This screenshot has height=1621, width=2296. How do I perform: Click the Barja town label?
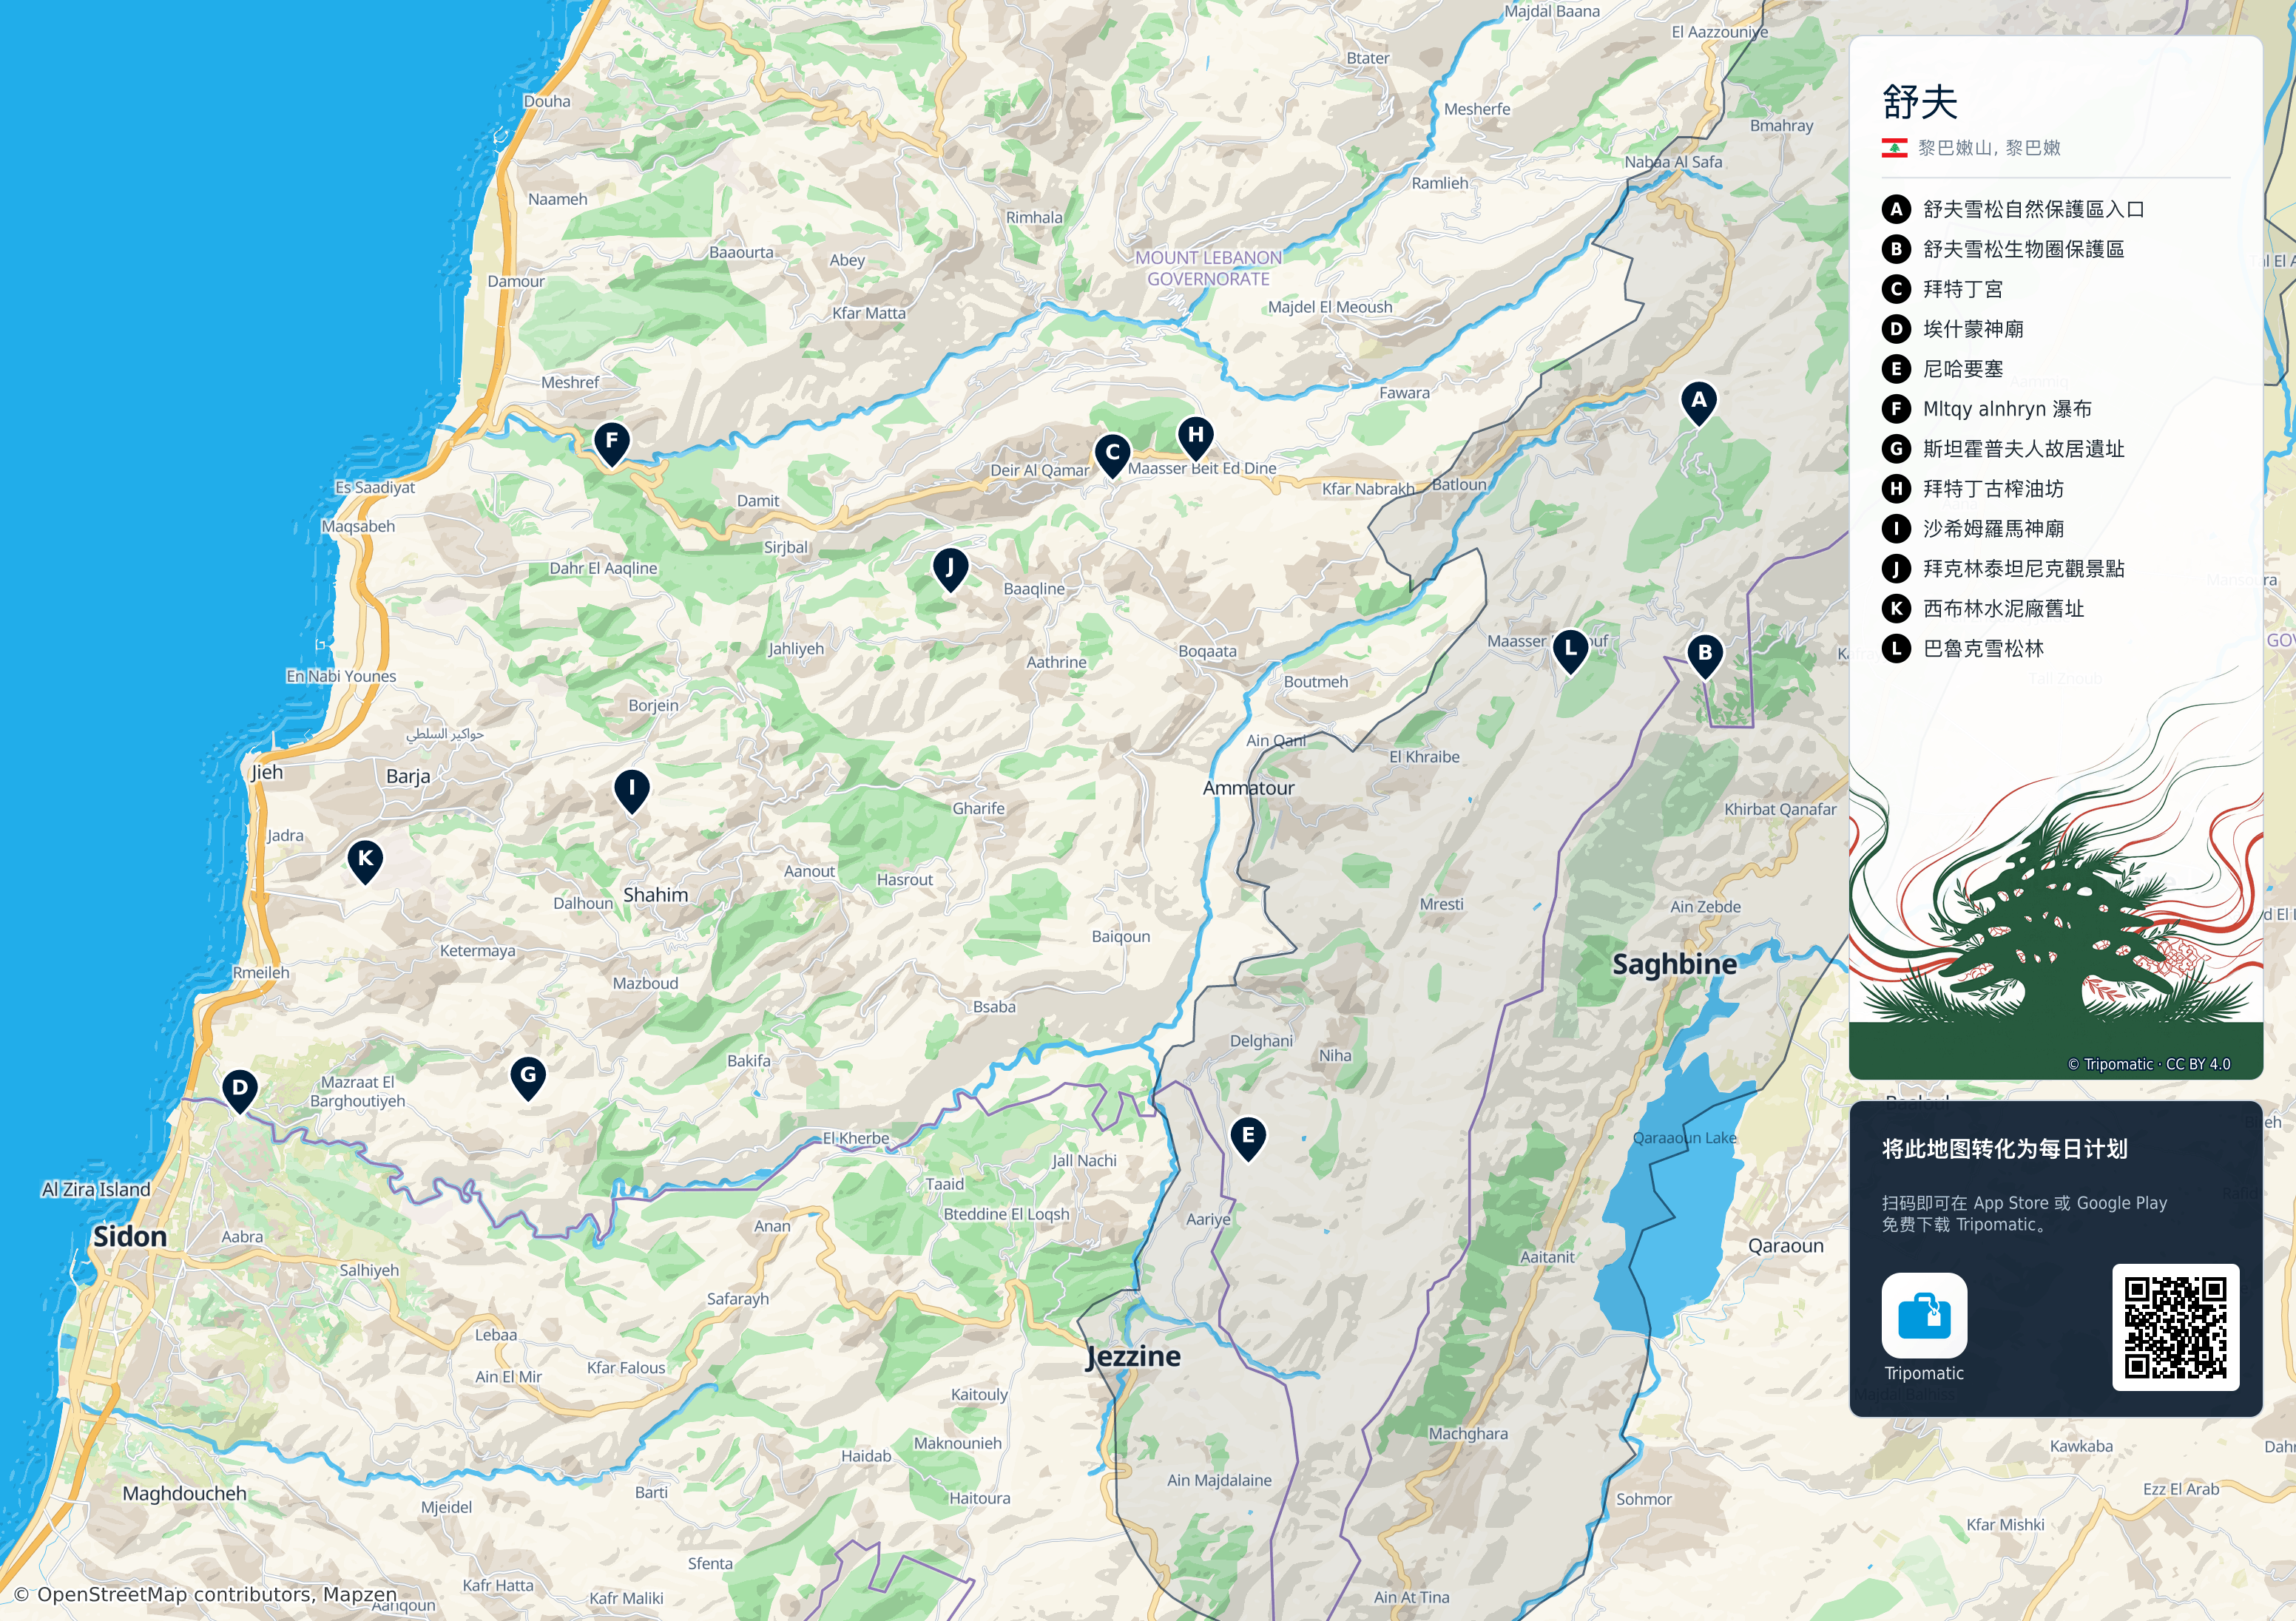click(x=408, y=776)
